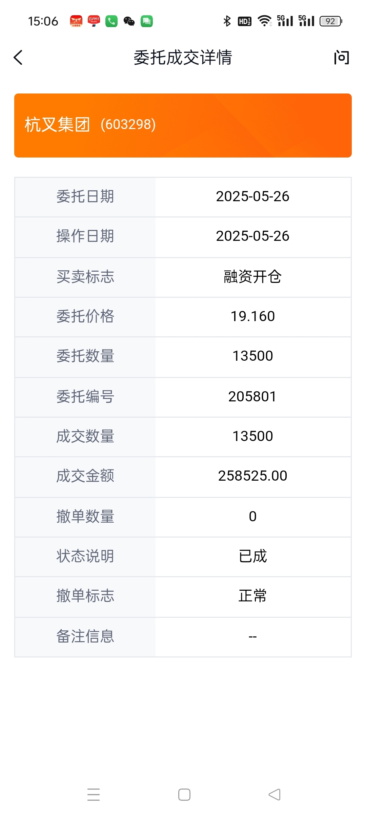Tap the battery 92 indicator

pyautogui.click(x=331, y=21)
